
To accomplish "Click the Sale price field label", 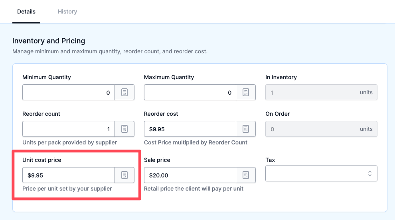I will click(x=157, y=160).
